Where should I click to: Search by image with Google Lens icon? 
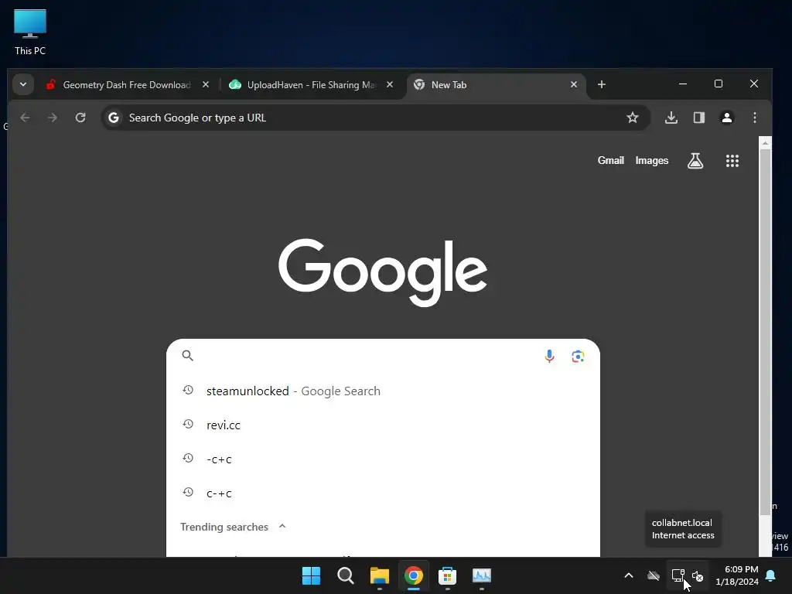tap(578, 356)
